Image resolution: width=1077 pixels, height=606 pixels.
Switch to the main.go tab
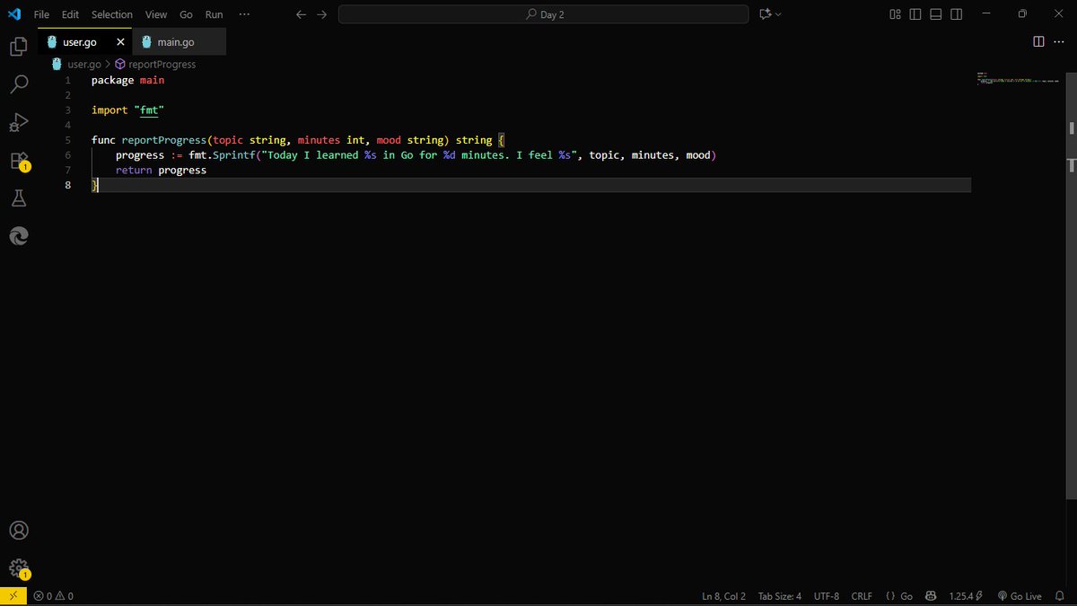pos(177,41)
